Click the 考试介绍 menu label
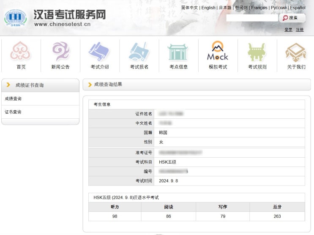314x235 pixels. tap(100, 67)
